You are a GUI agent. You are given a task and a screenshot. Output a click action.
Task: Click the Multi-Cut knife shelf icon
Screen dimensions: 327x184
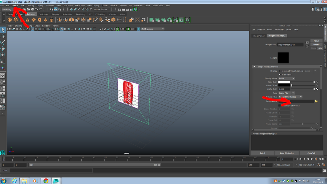95,20
